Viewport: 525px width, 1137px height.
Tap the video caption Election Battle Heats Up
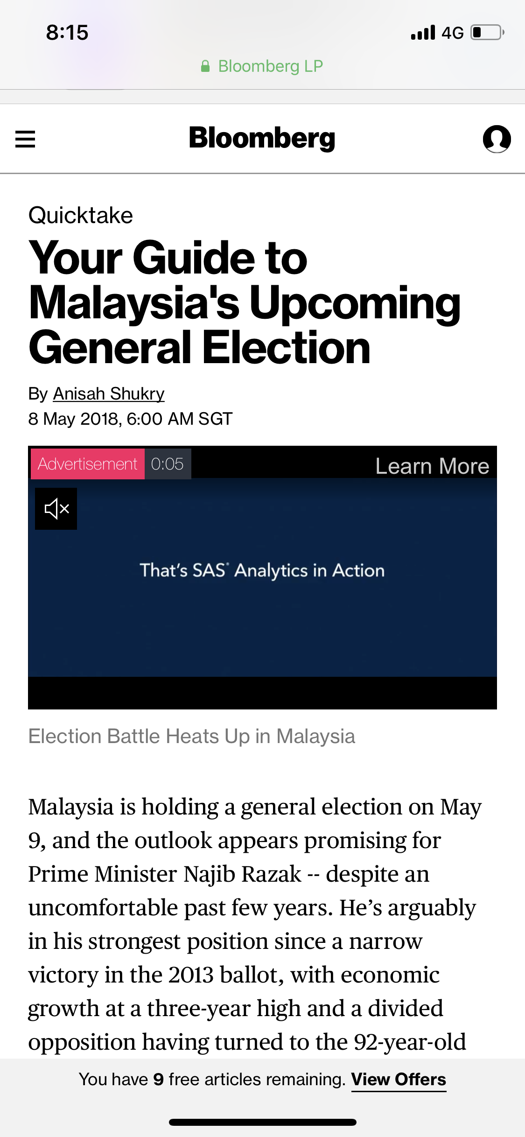pos(192,736)
